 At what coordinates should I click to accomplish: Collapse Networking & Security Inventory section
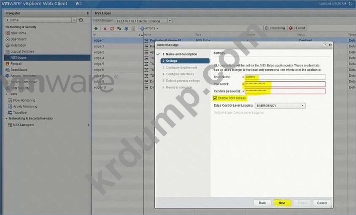[x=6, y=118]
